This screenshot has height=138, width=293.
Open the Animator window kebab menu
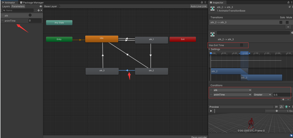tap(205, 2)
